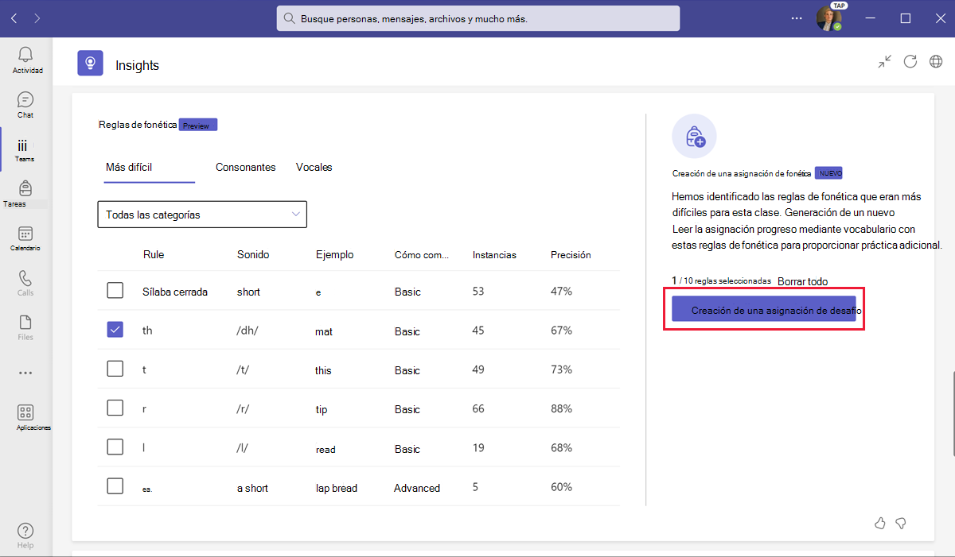
Task: Switch to the Consonantes tab
Action: pos(246,167)
